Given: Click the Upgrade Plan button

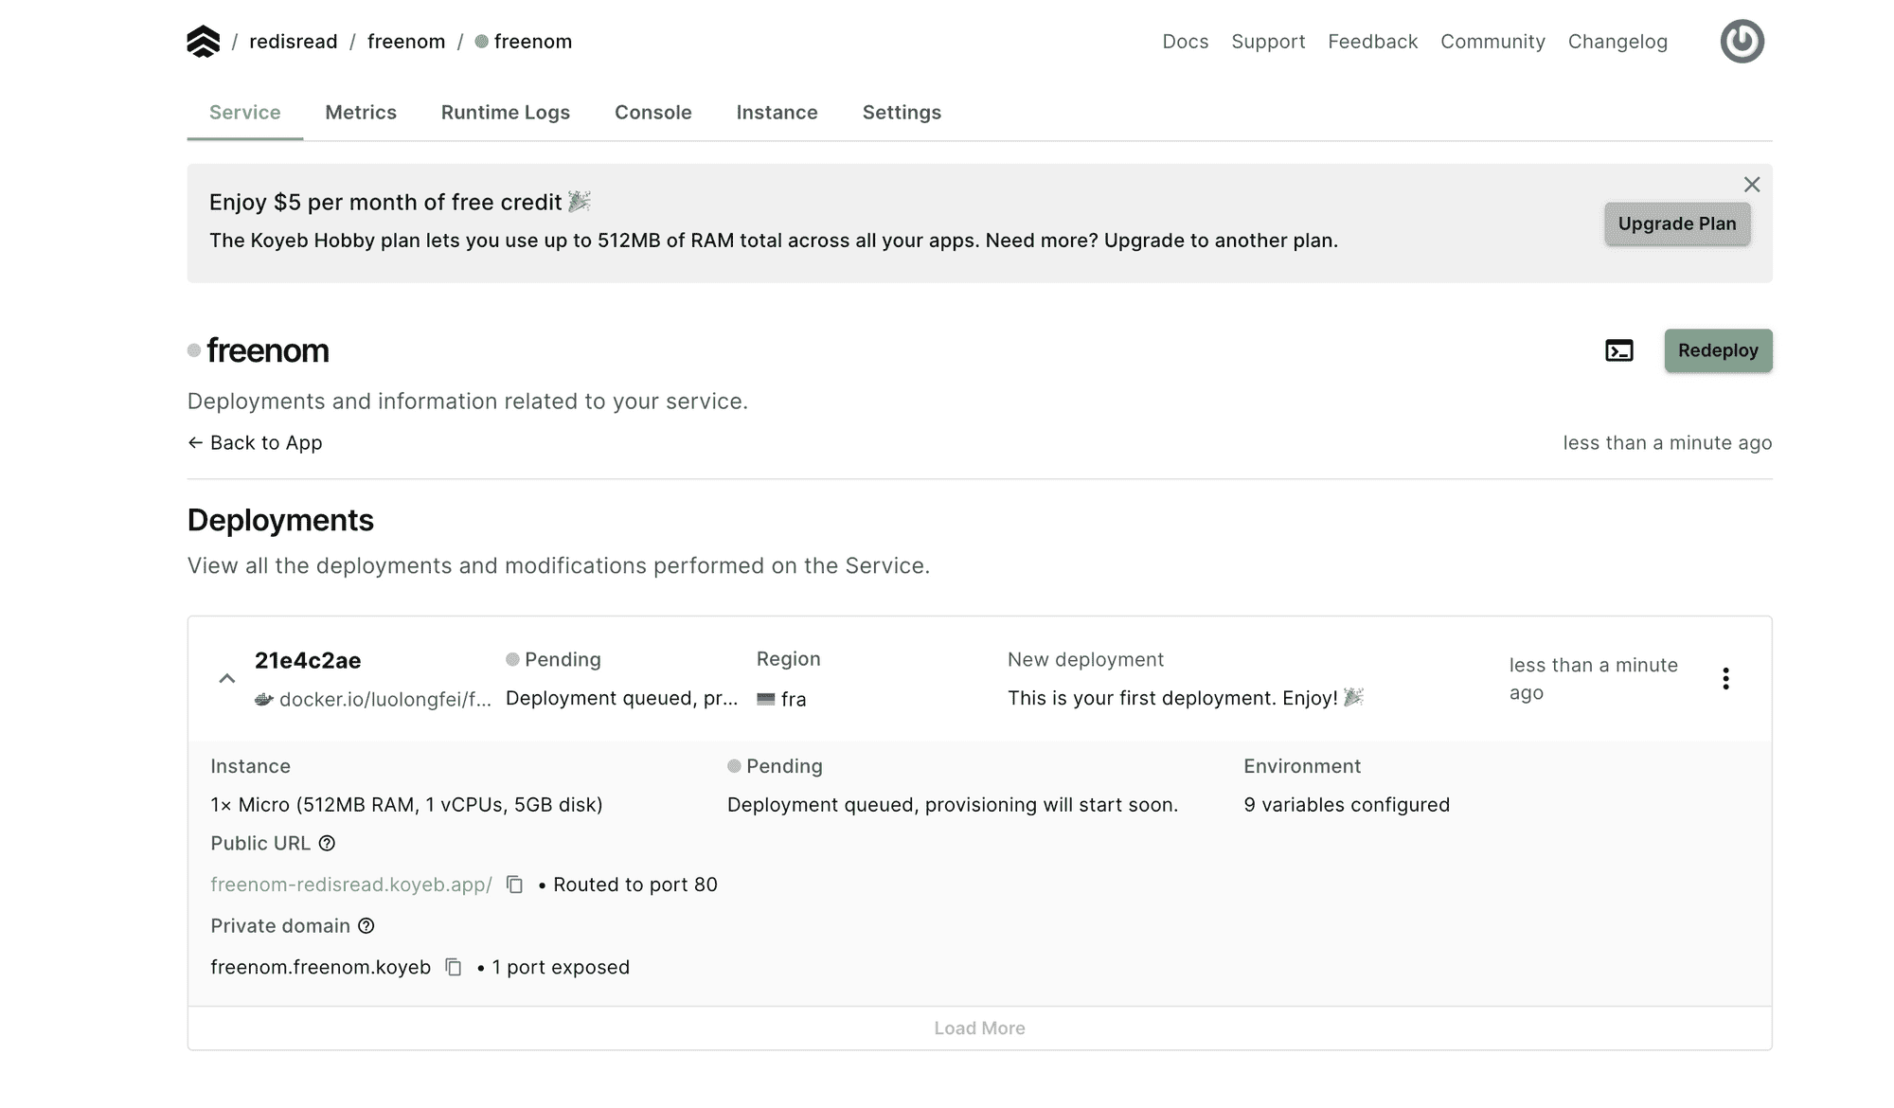Looking at the screenshot, I should (x=1676, y=223).
